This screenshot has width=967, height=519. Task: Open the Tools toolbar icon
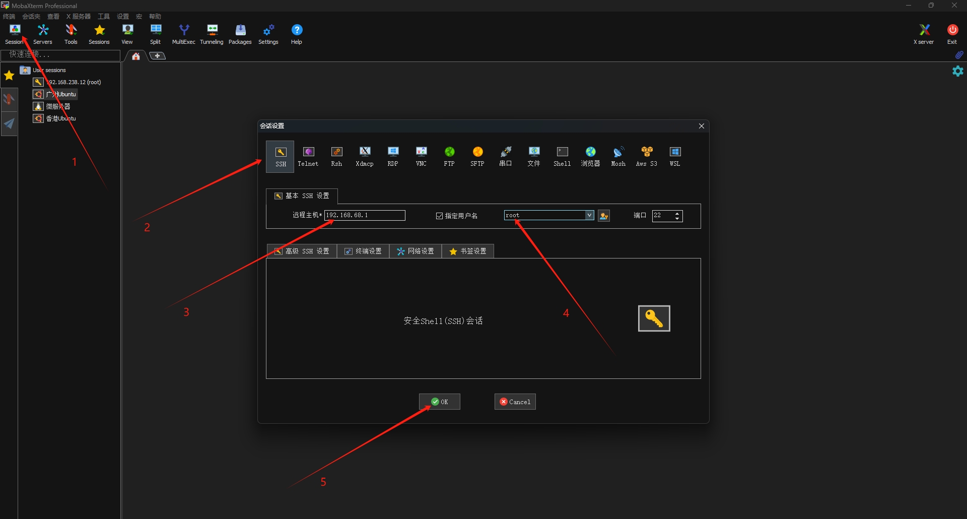71,34
